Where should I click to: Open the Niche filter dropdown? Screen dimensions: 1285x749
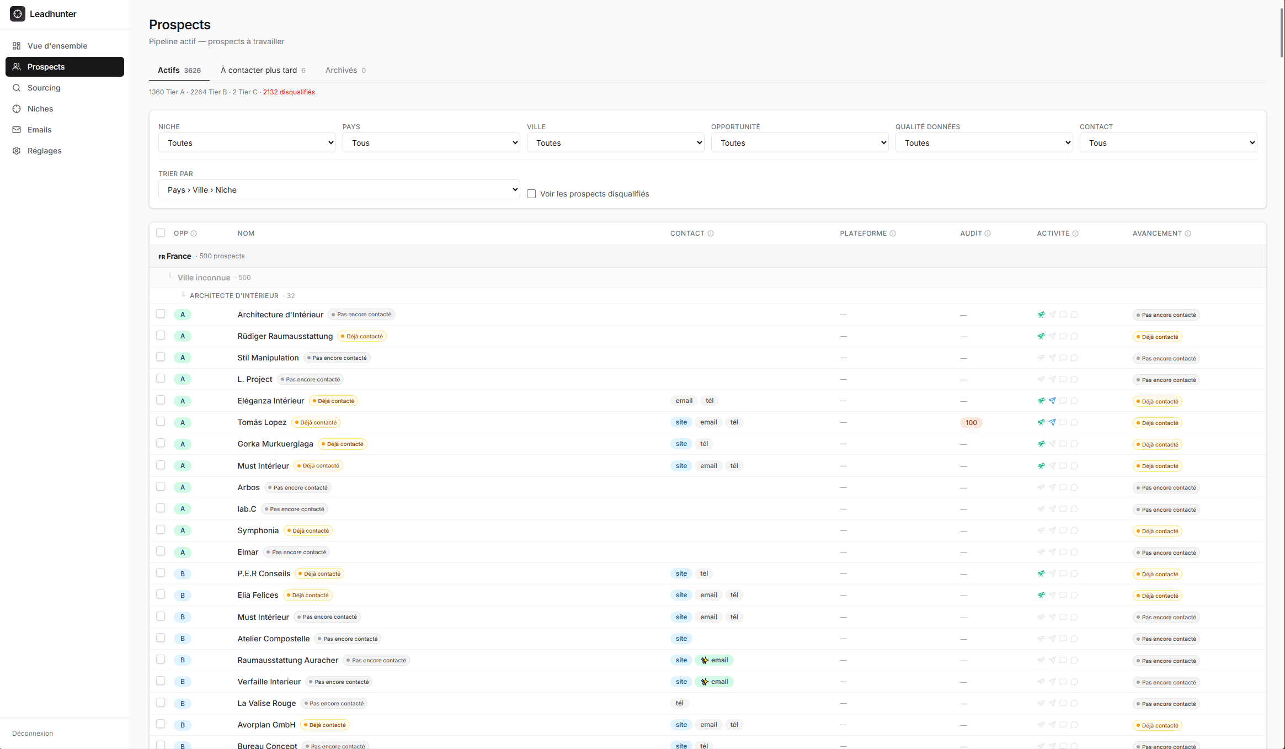[247, 142]
